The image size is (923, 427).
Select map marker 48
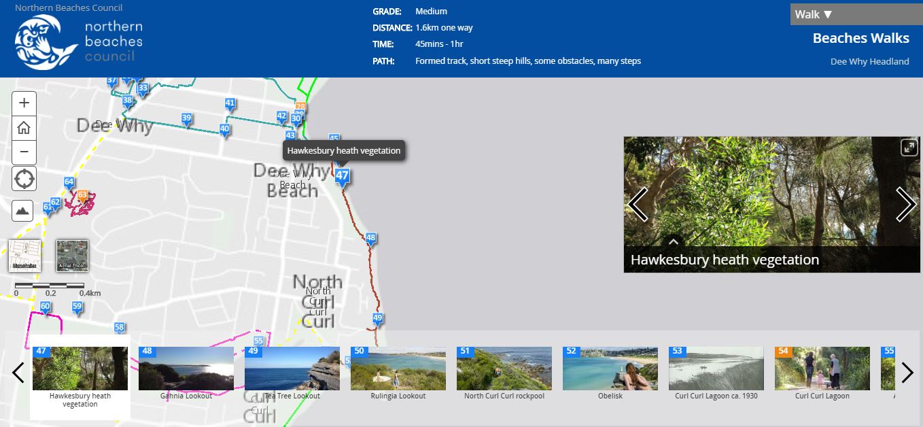point(370,239)
